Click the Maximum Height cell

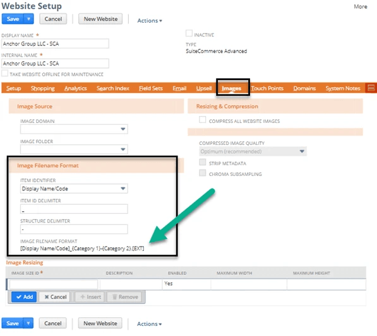tap(326, 284)
